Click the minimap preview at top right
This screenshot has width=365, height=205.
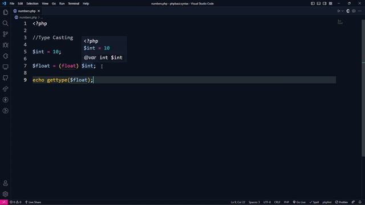point(340,22)
